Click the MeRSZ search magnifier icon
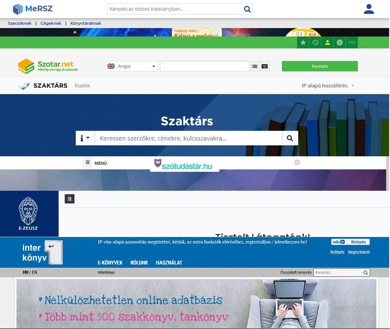Screen dimensions: 390x329 [247, 9]
